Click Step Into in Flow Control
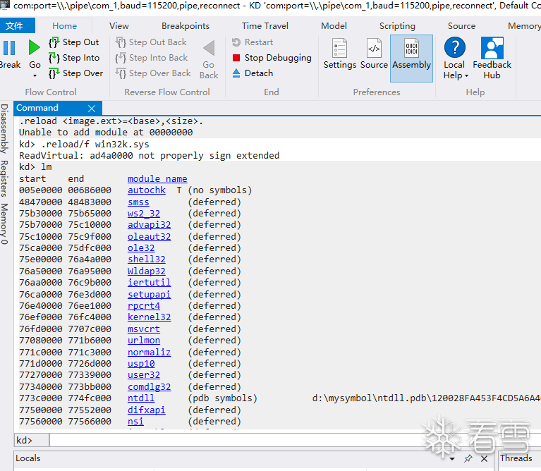541x471 pixels. tap(75, 58)
